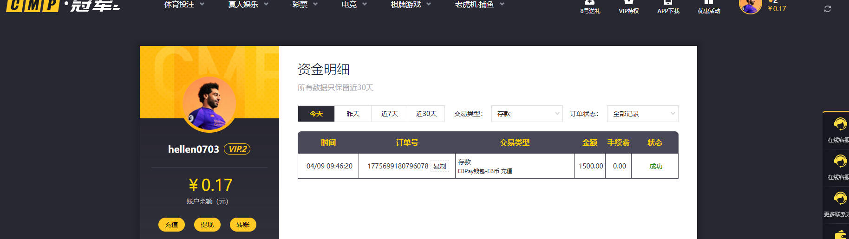Expand the 体育投注 menu
Image resolution: width=849 pixels, height=239 pixels.
pyautogui.click(x=184, y=5)
